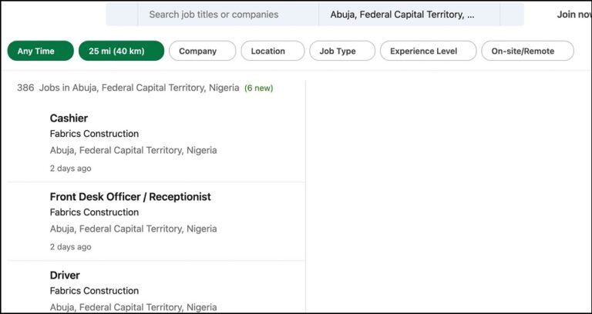
Task: Open the Front Desk Officer / Receptionist job
Action: [129, 196]
